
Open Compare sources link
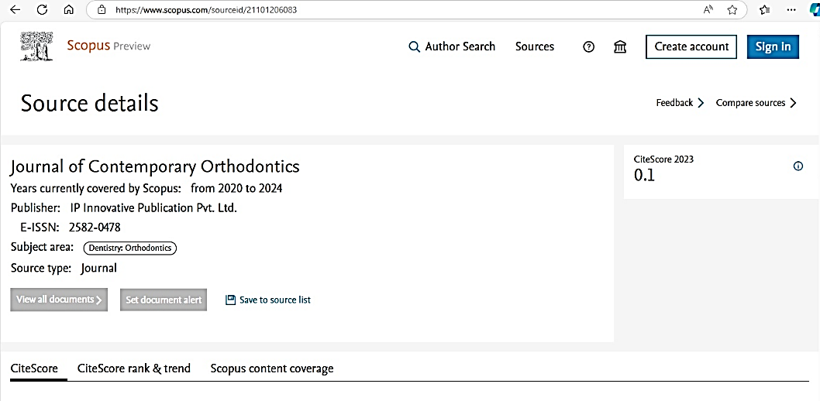[x=756, y=103]
